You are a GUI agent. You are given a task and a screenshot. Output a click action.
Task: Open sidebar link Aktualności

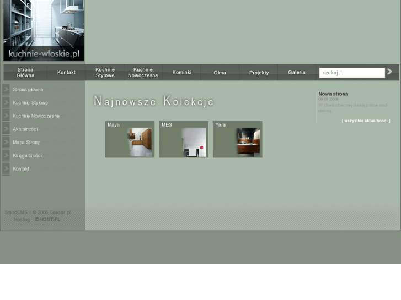(x=25, y=129)
